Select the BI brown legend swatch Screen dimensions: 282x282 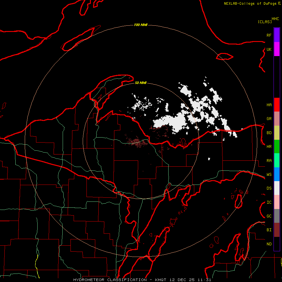[x=277, y=230]
